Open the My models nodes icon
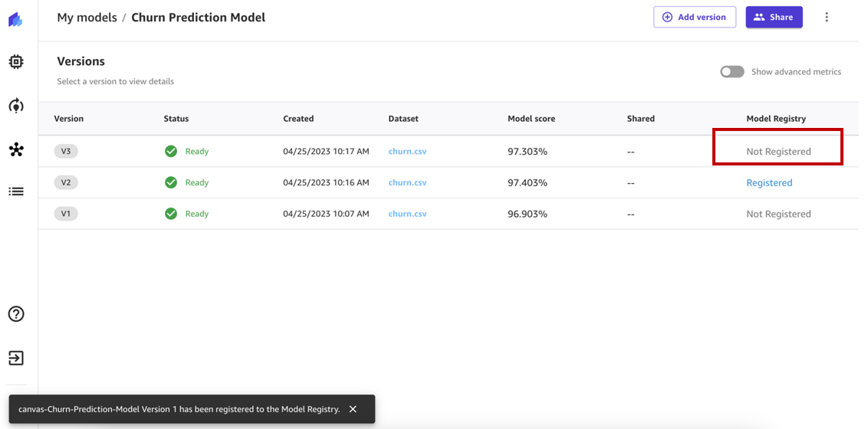The width and height of the screenshot is (868, 429). [16, 149]
